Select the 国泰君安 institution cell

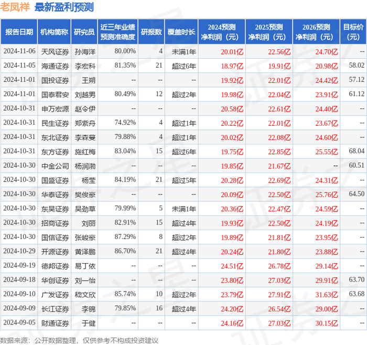pos(55,94)
